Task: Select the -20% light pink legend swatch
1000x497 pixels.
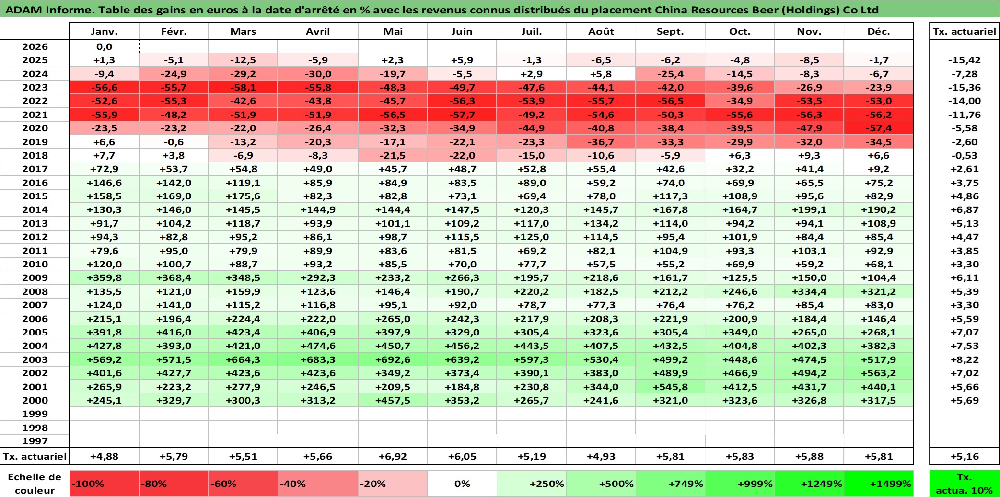Action: click(x=393, y=483)
